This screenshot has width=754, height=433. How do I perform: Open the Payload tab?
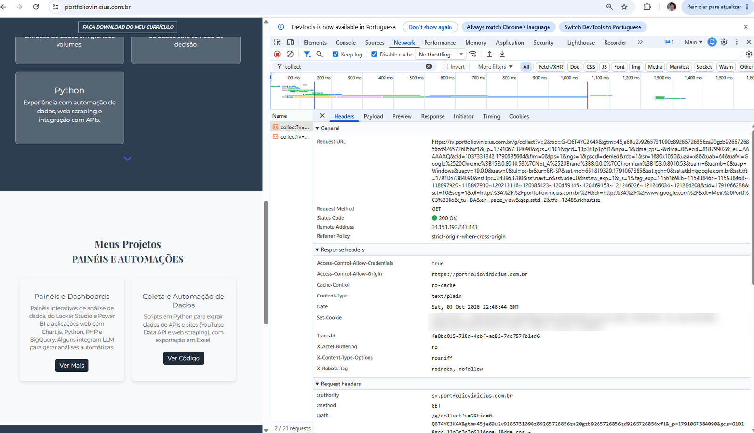(x=373, y=116)
